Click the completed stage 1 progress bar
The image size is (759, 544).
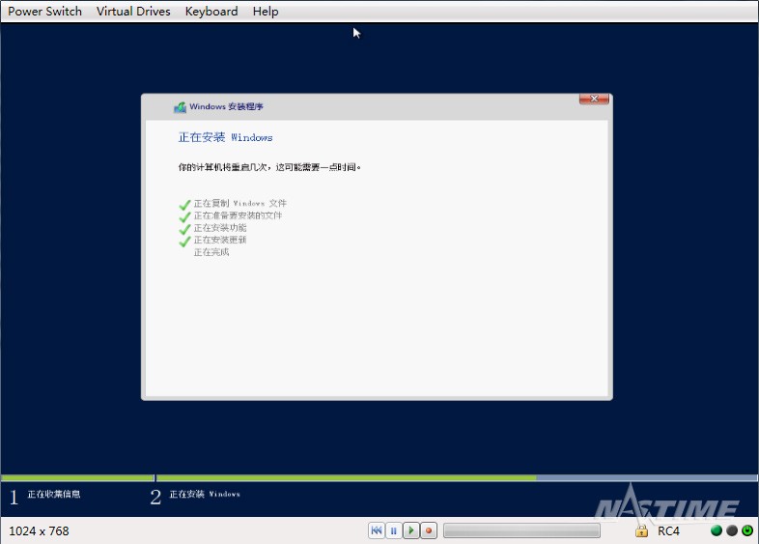77,478
